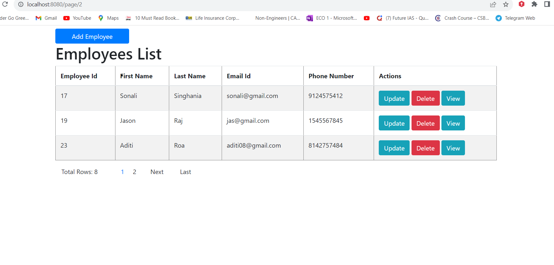This screenshot has height=265, width=554.
Task: Open Maps bookmark
Action: (108, 18)
